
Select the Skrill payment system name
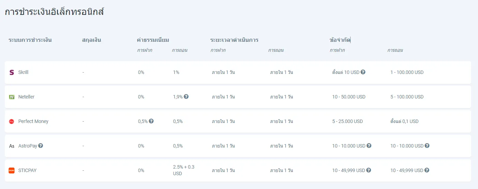click(23, 73)
